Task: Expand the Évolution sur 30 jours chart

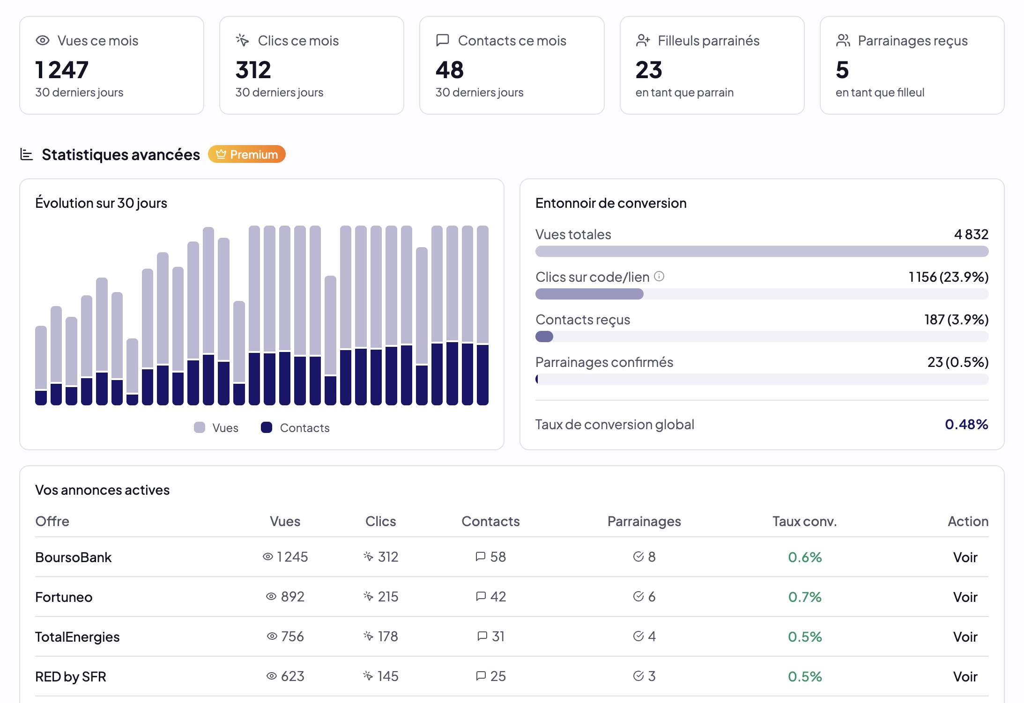Action: click(x=101, y=203)
